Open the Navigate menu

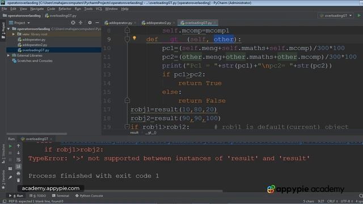[37, 9]
